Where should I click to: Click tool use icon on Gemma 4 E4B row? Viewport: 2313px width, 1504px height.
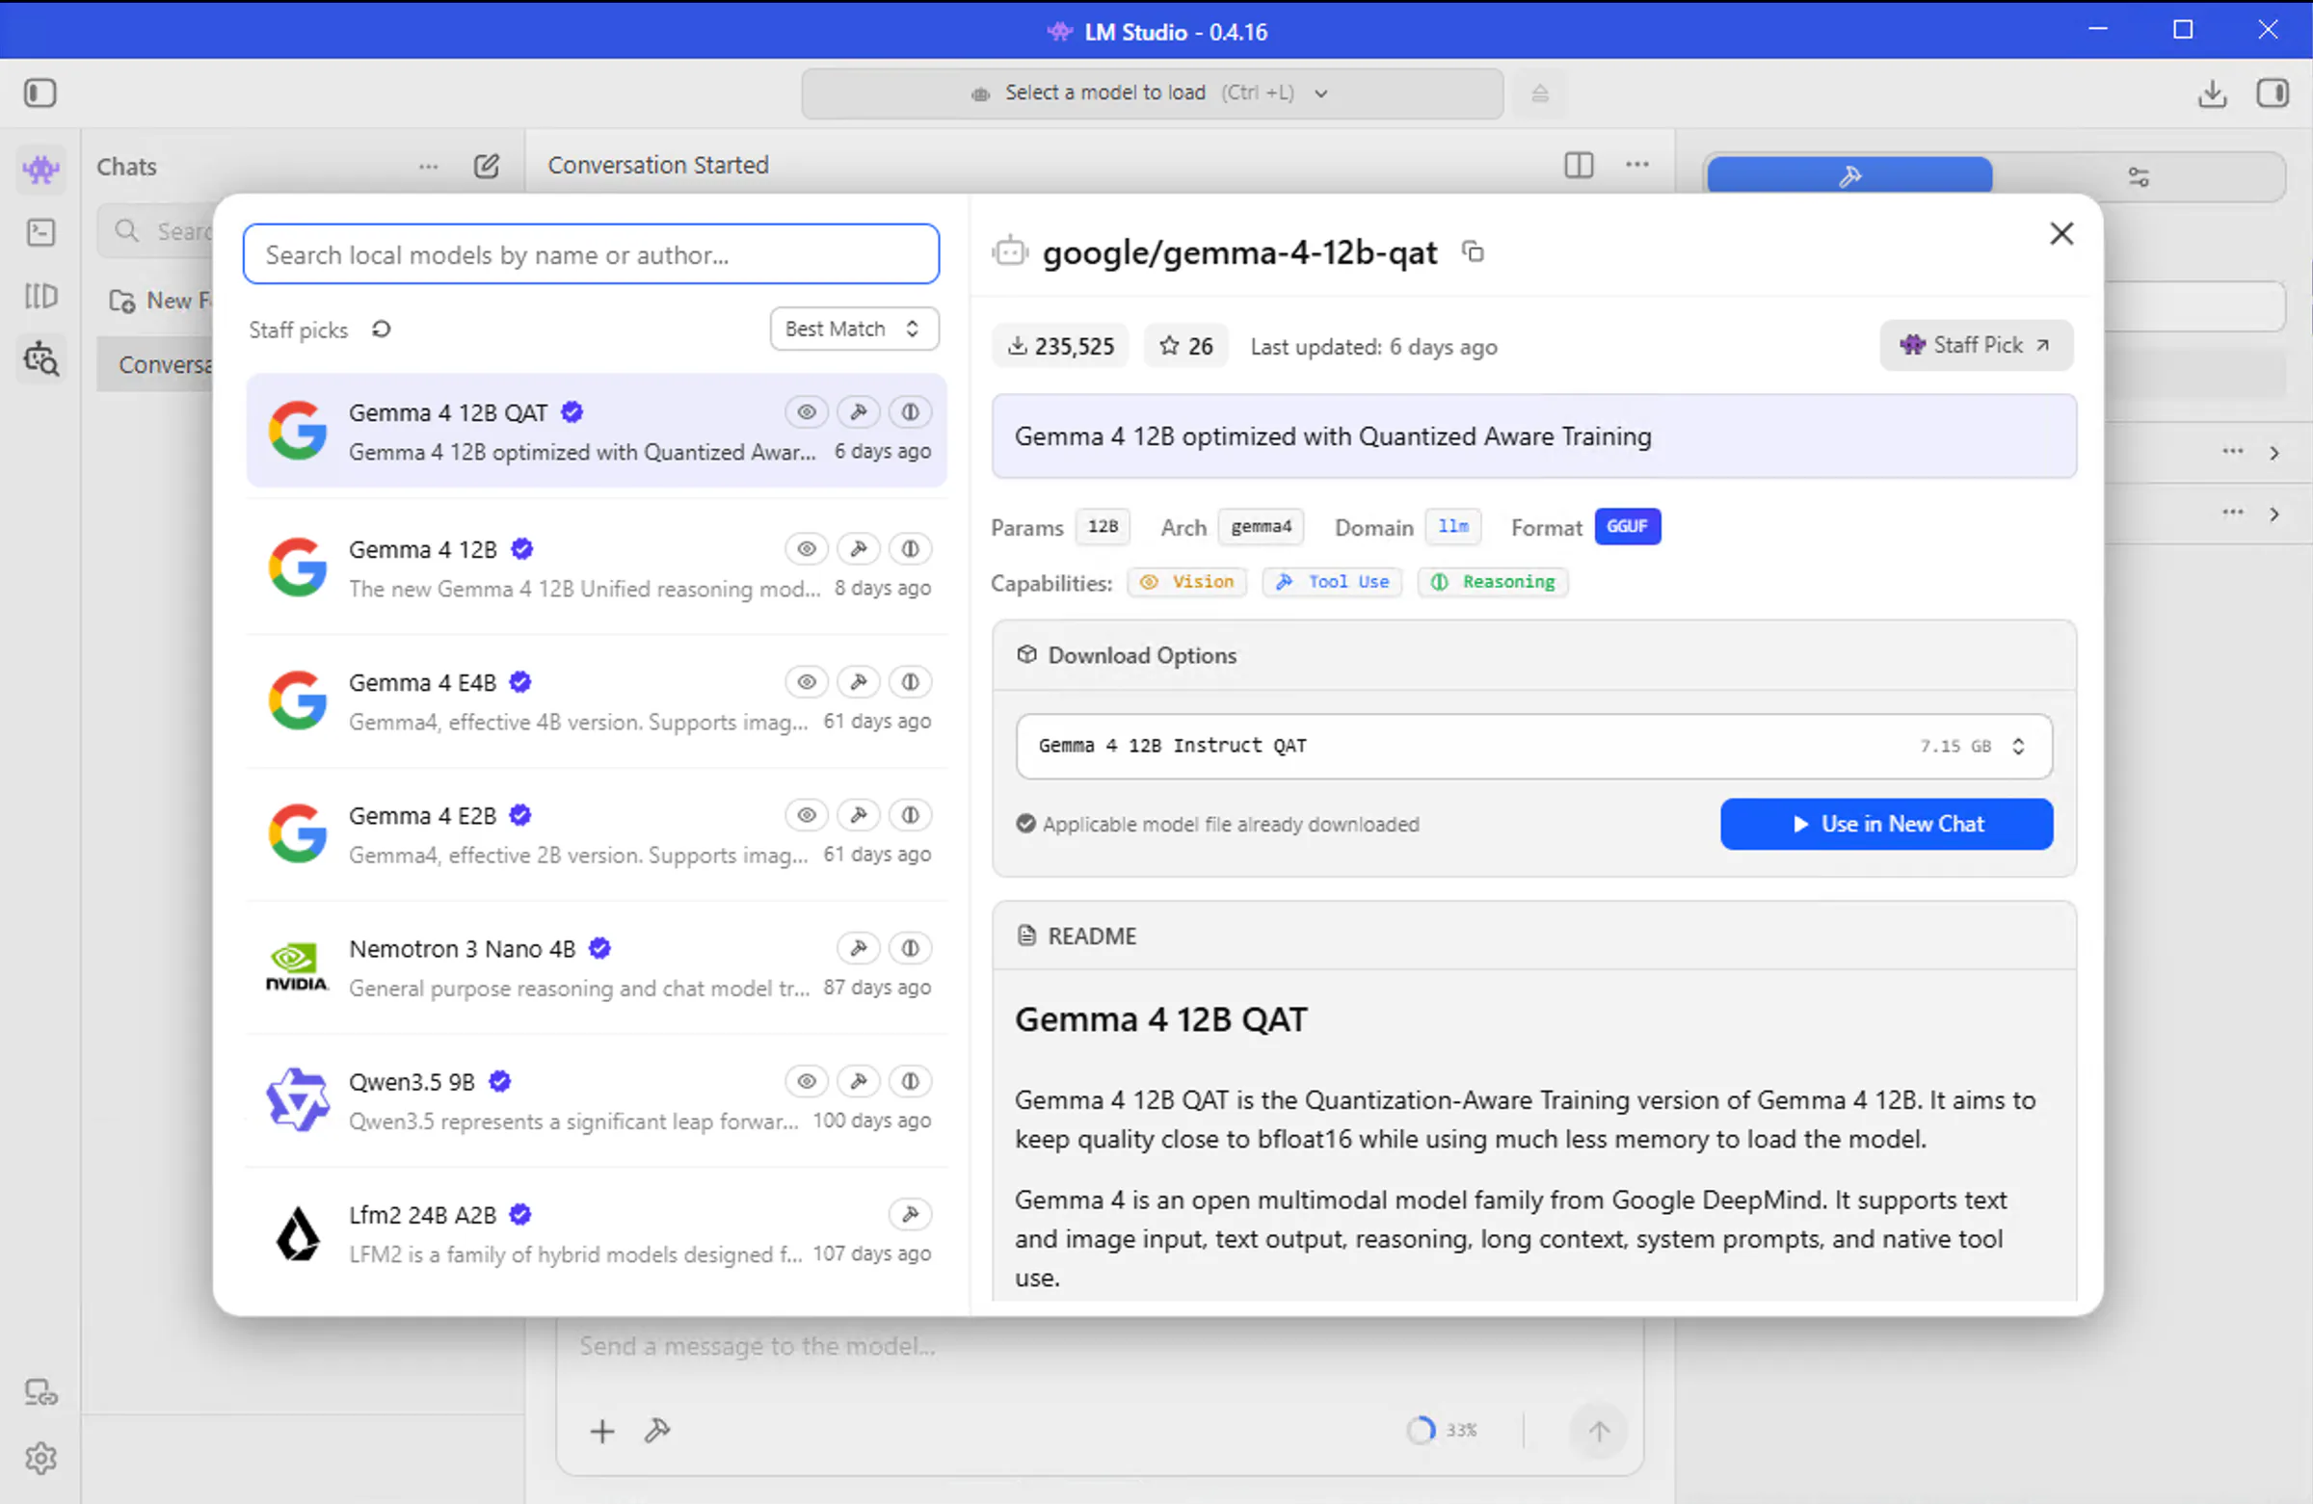[859, 682]
